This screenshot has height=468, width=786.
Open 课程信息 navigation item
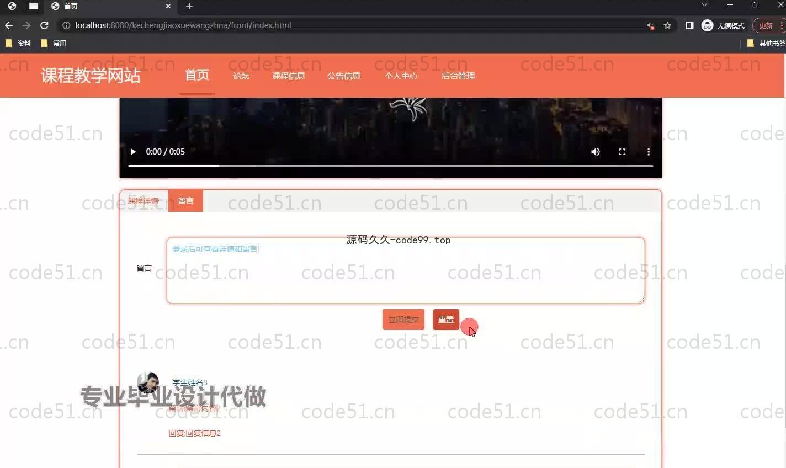click(288, 76)
